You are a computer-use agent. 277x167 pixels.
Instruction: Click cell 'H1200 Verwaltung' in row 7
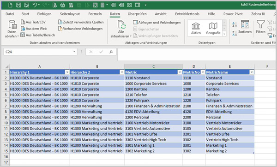(x=97, y=106)
